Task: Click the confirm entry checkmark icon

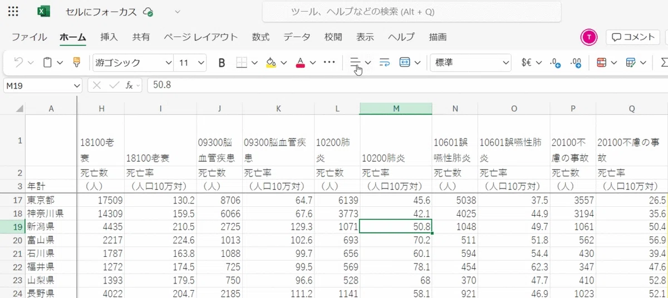Action: click(115, 85)
